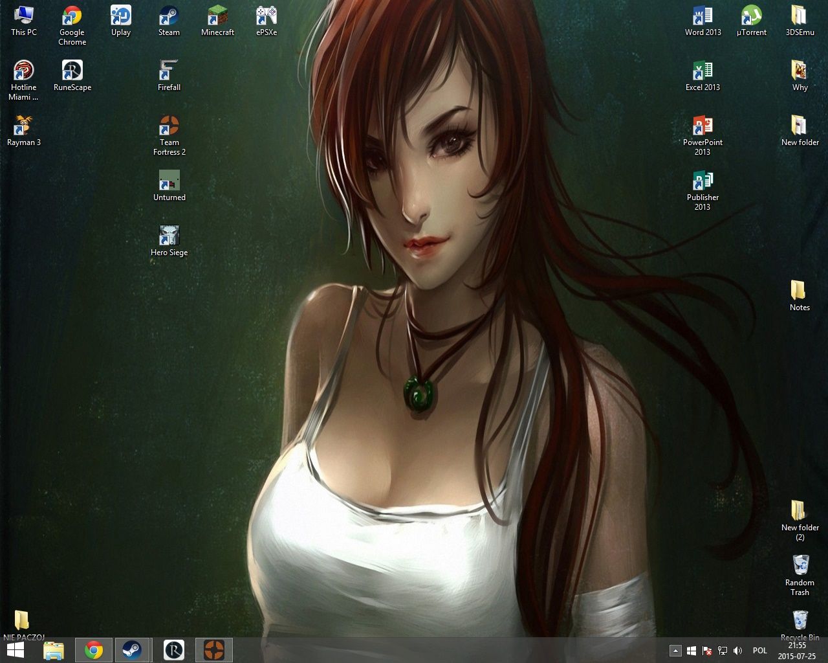Click the volume speaker tray icon
Viewport: 828px width, 663px height.
[x=738, y=651]
